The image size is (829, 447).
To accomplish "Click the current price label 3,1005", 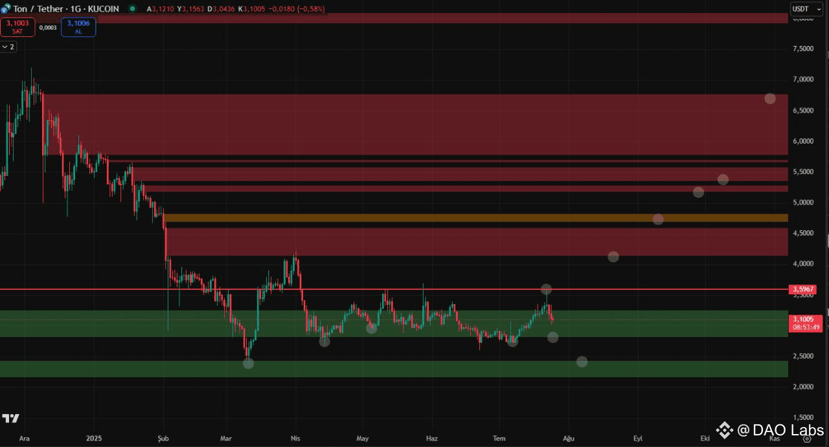I will pyautogui.click(x=806, y=323).
